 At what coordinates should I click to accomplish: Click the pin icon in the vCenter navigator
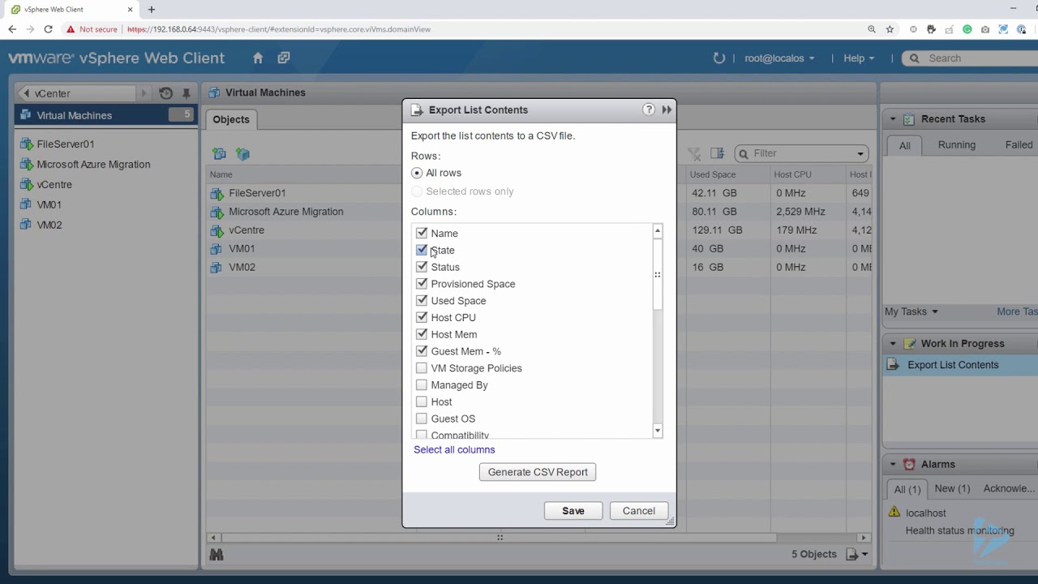(186, 93)
